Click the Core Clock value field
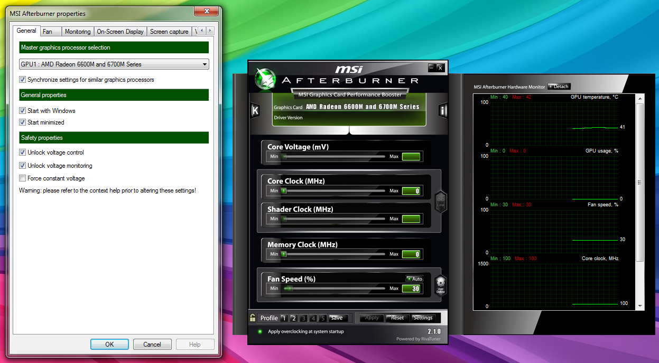 tap(411, 191)
